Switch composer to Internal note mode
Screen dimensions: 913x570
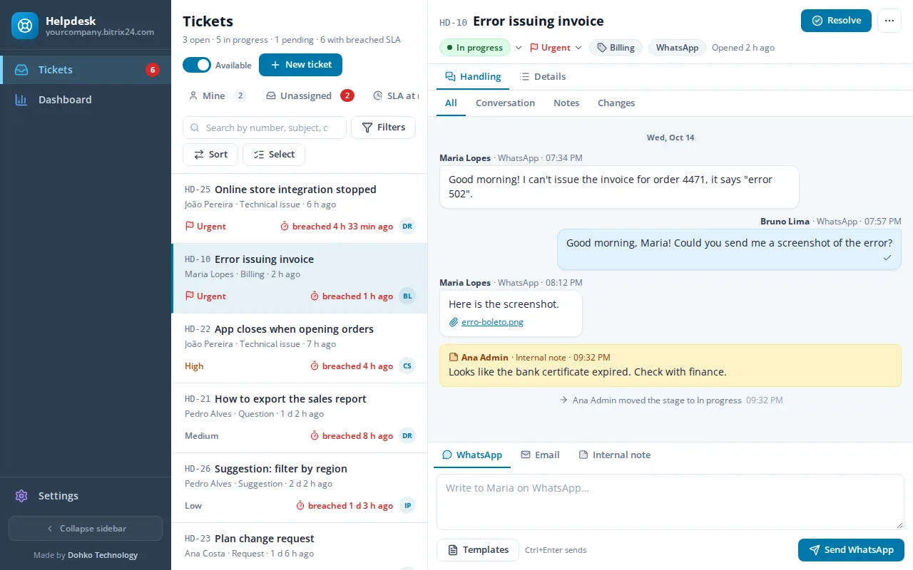click(614, 455)
